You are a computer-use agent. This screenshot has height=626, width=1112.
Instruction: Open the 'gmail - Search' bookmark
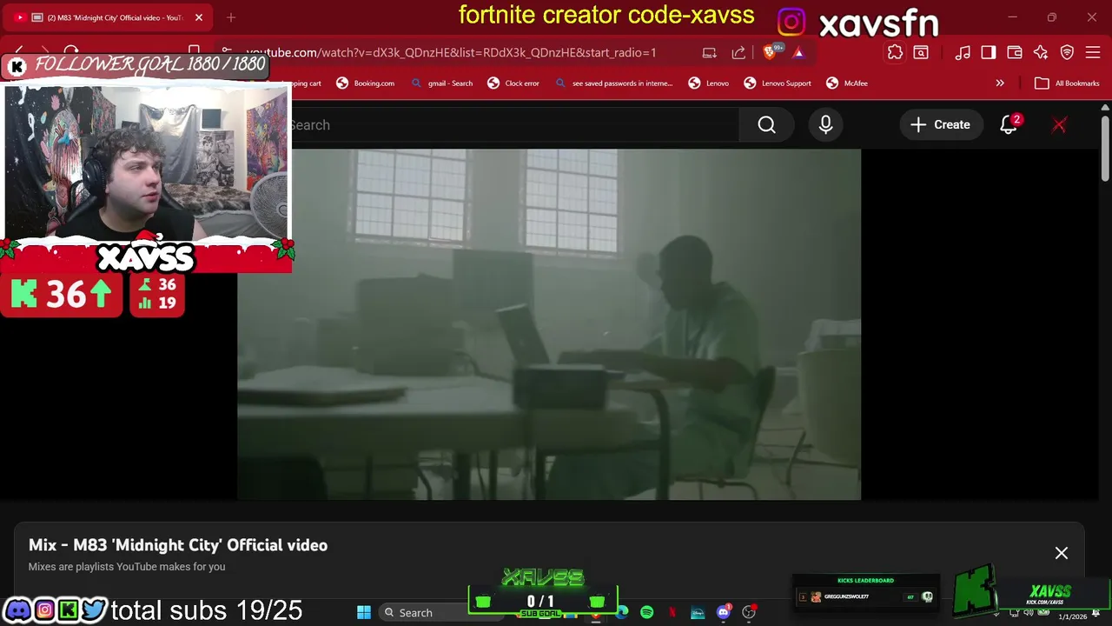pos(442,83)
